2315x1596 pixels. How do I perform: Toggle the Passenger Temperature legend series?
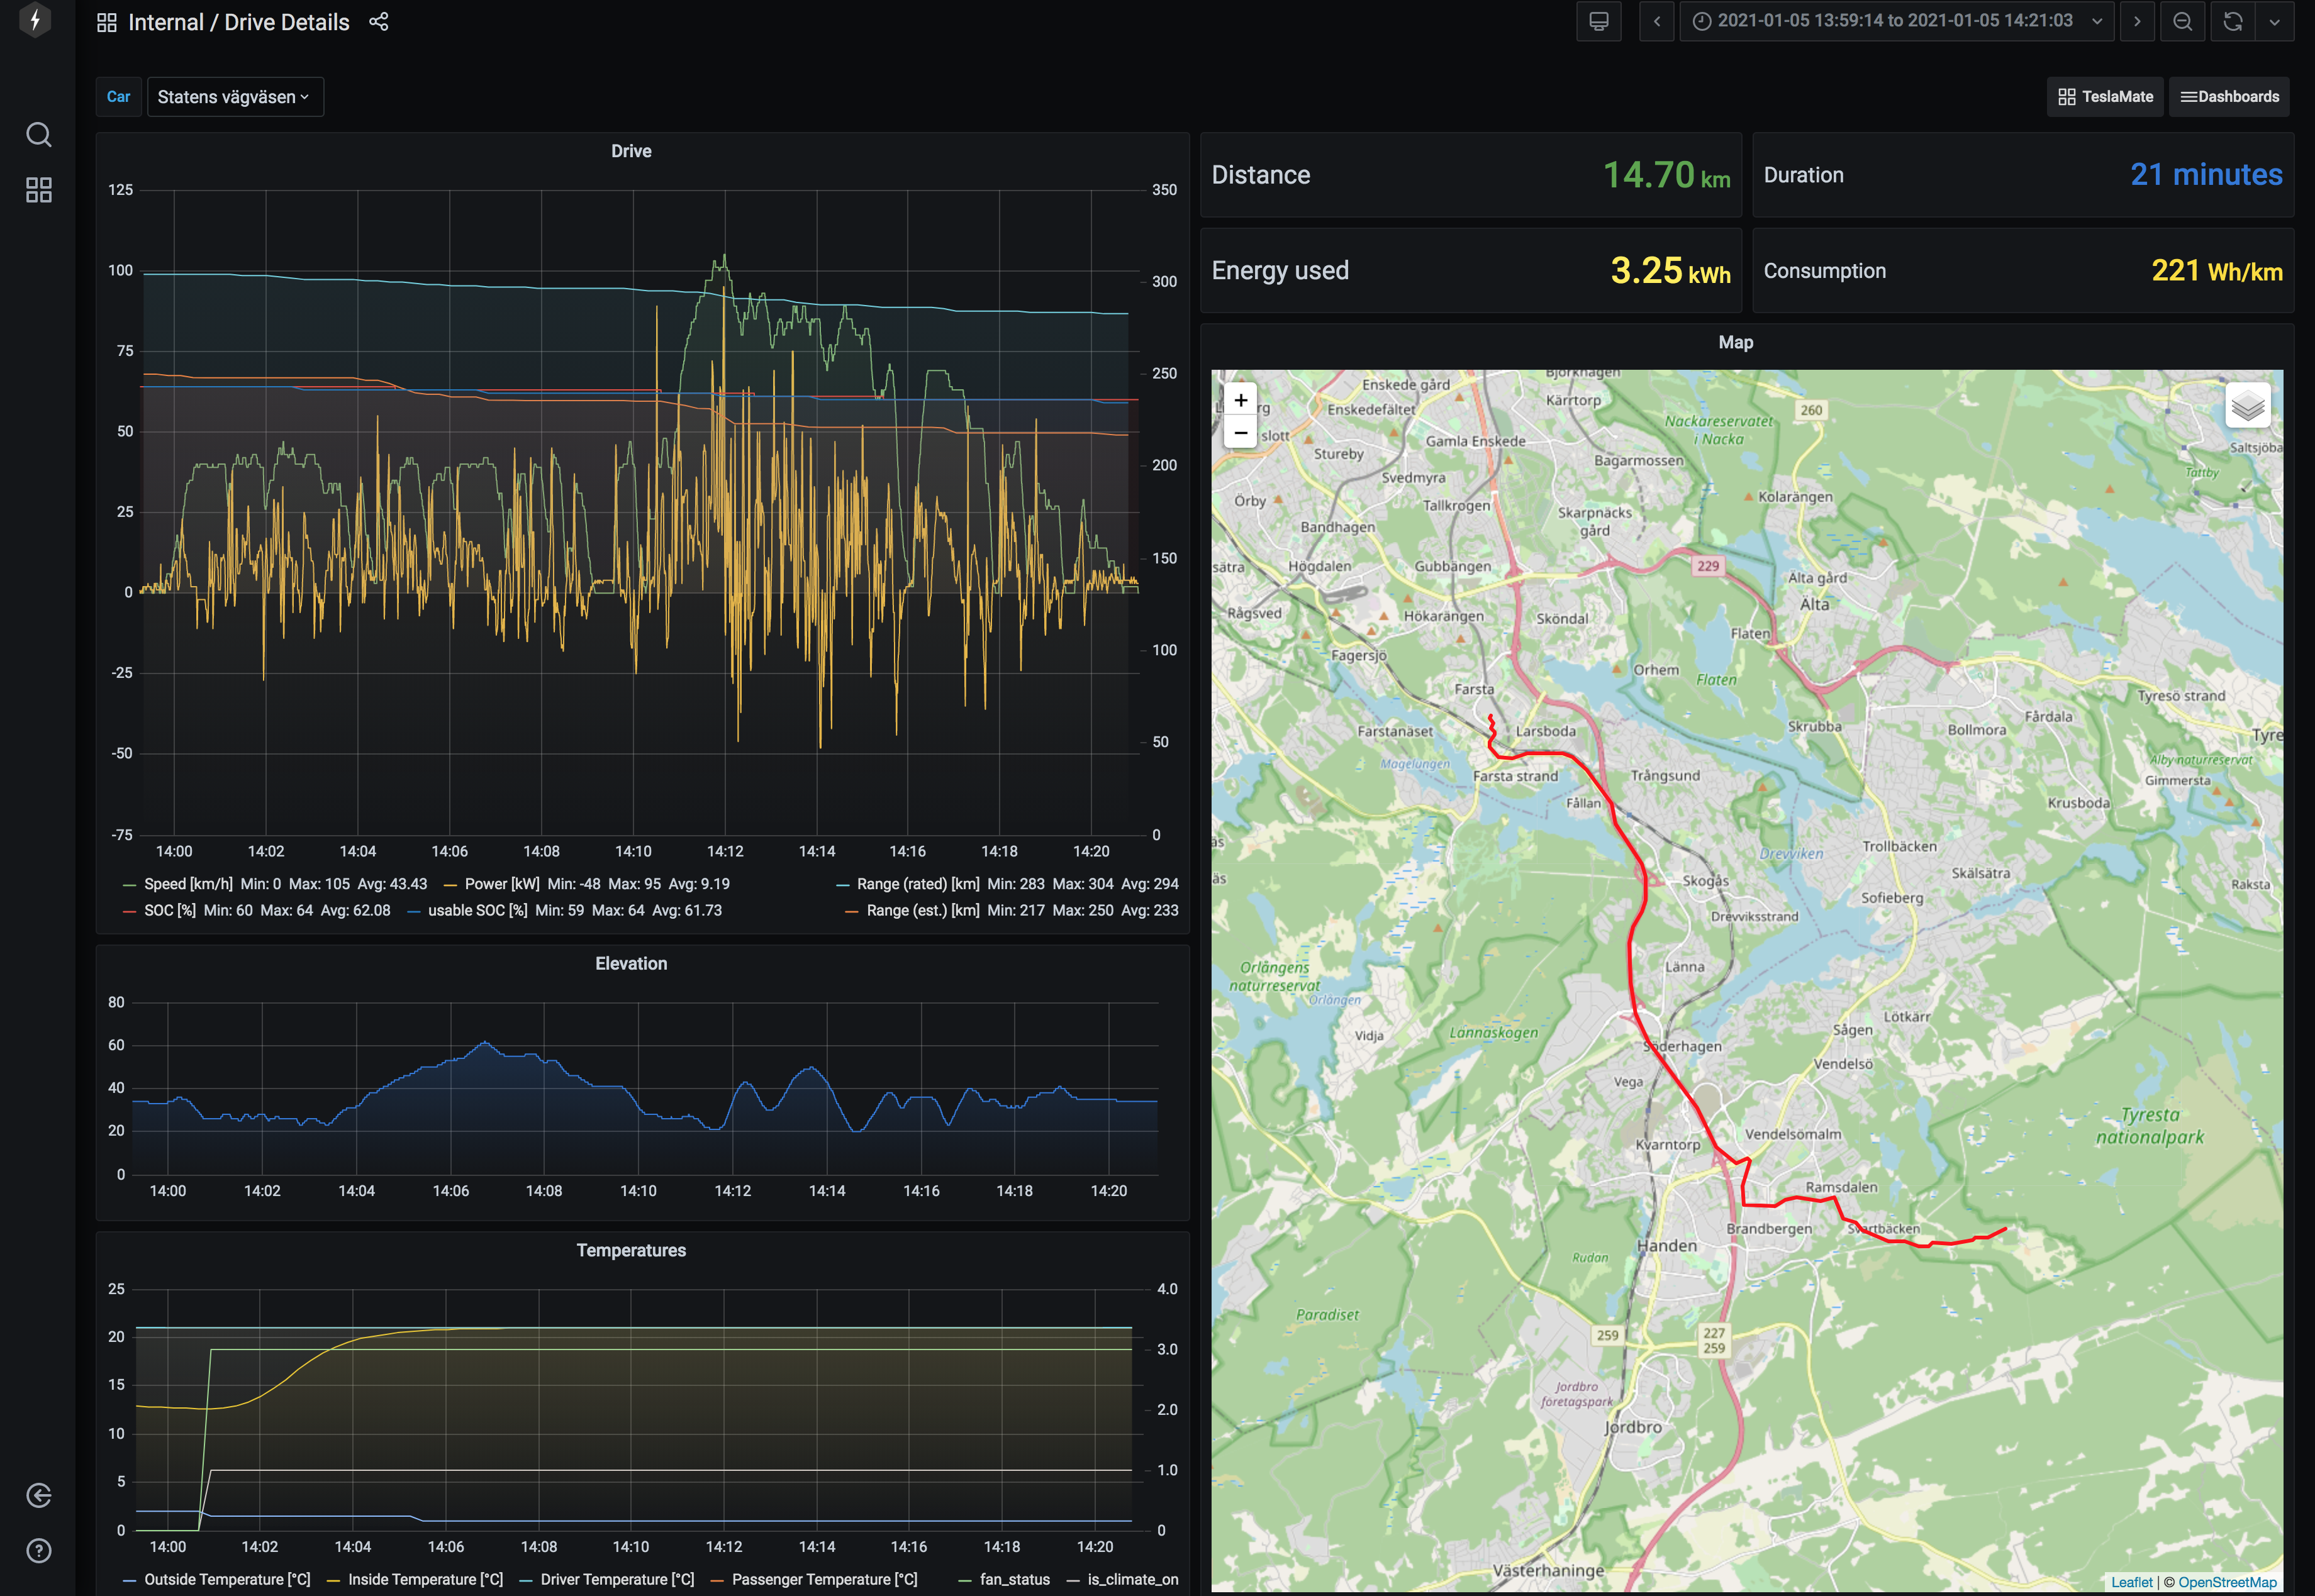824,1579
